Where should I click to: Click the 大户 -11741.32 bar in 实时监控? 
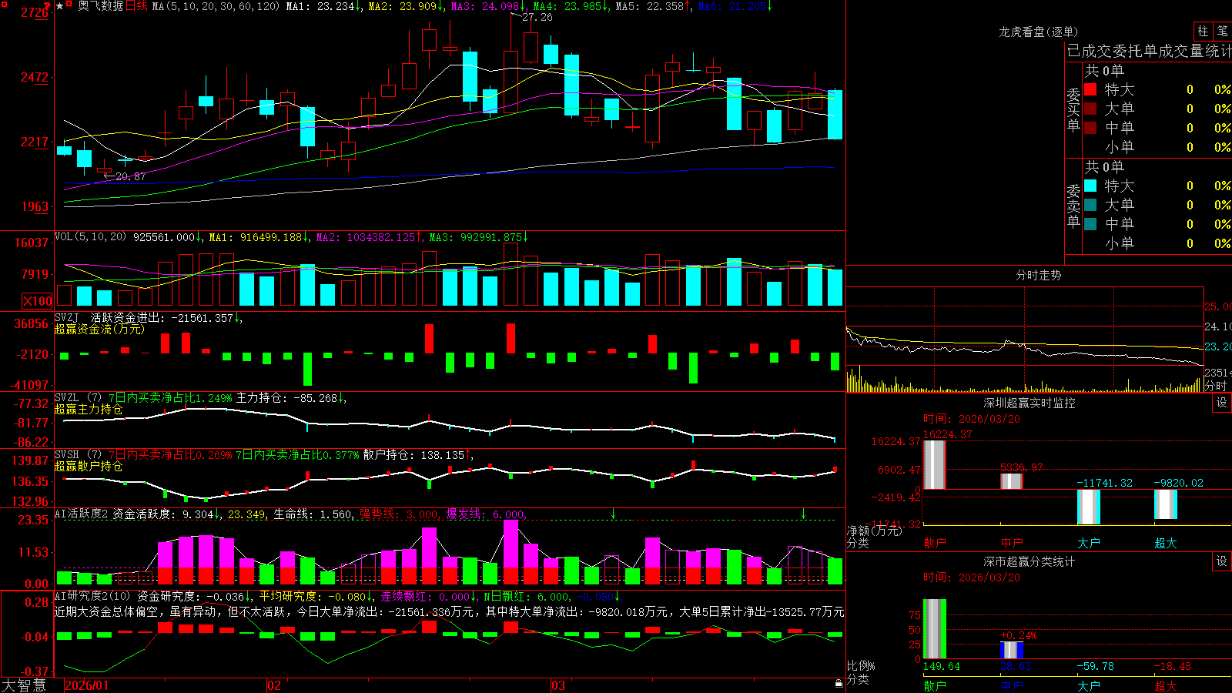tap(1089, 507)
